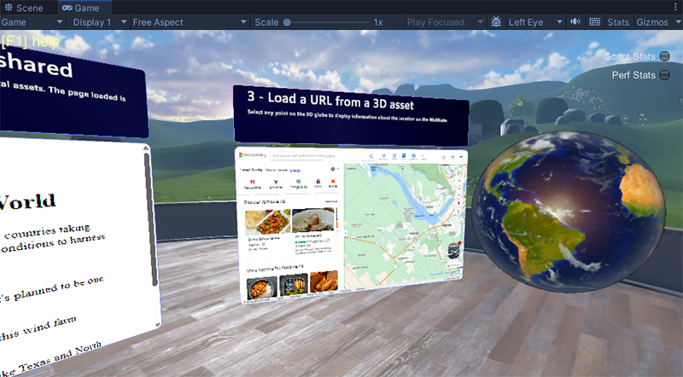Image resolution: width=683 pixels, height=377 pixels.
Task: Collapse the map side panel arrow
Action: tap(346, 233)
